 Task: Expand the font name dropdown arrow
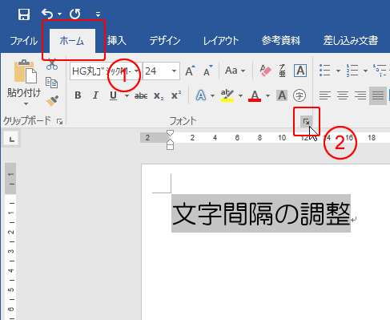[137, 71]
